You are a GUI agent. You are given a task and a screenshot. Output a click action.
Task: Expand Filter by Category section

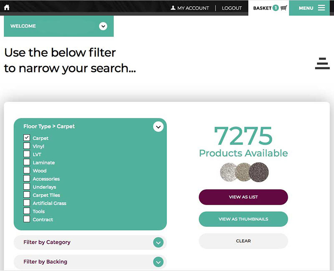158,242
